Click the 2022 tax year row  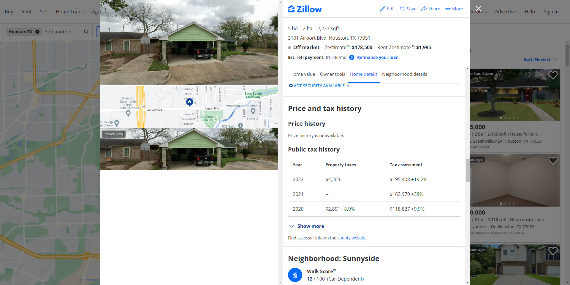pyautogui.click(x=374, y=179)
